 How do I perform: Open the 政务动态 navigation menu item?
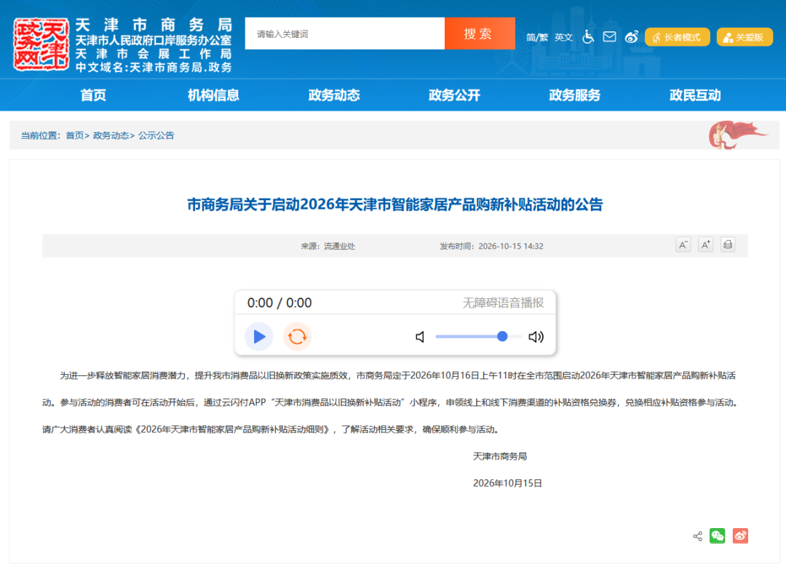[x=334, y=95]
